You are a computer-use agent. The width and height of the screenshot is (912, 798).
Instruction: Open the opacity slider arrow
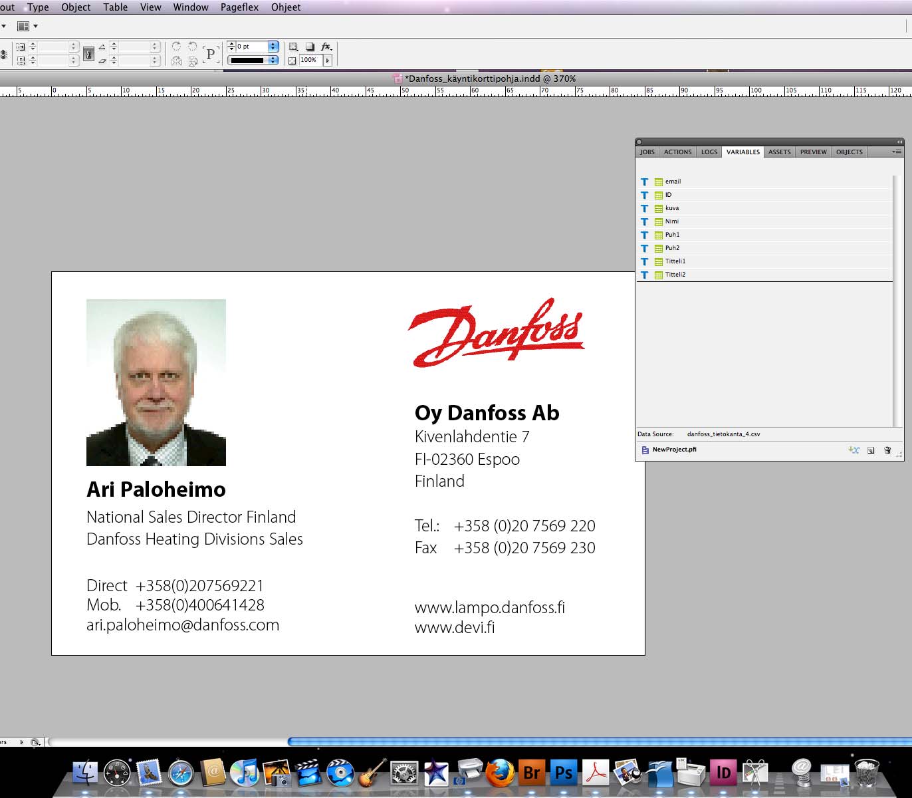327,60
